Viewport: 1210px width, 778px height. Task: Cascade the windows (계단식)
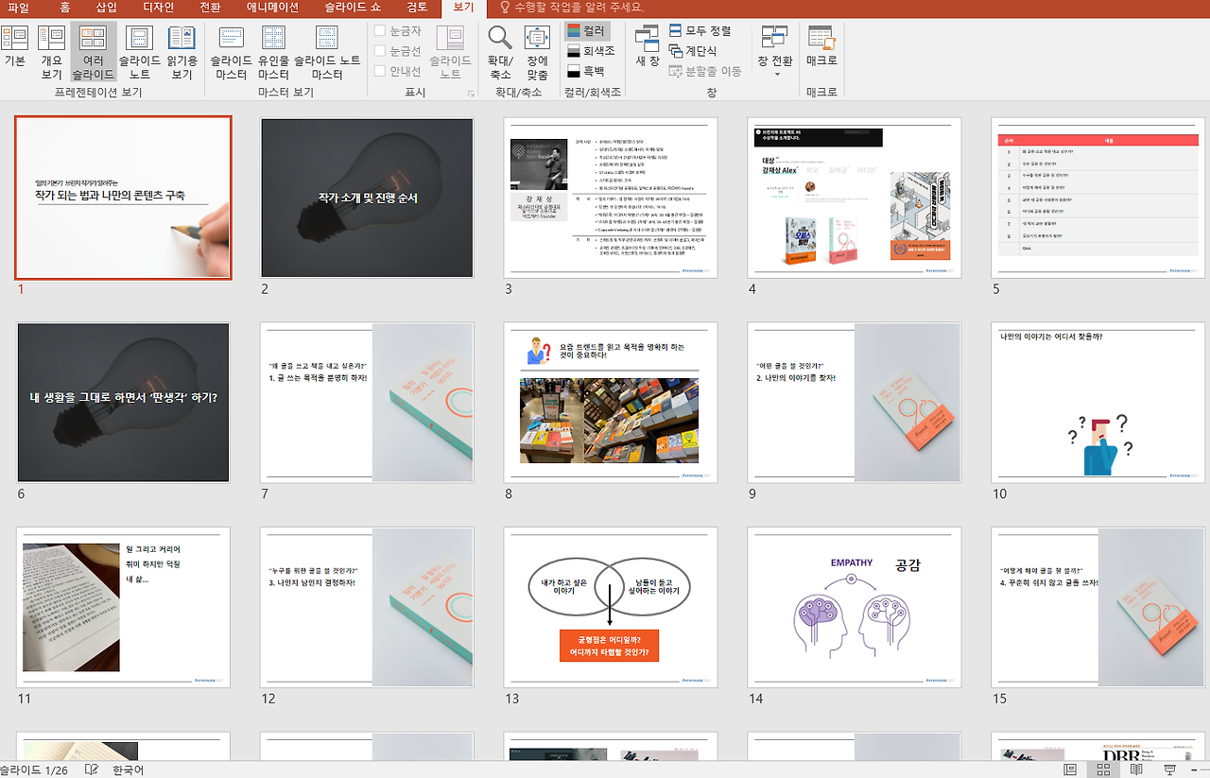[x=693, y=51]
